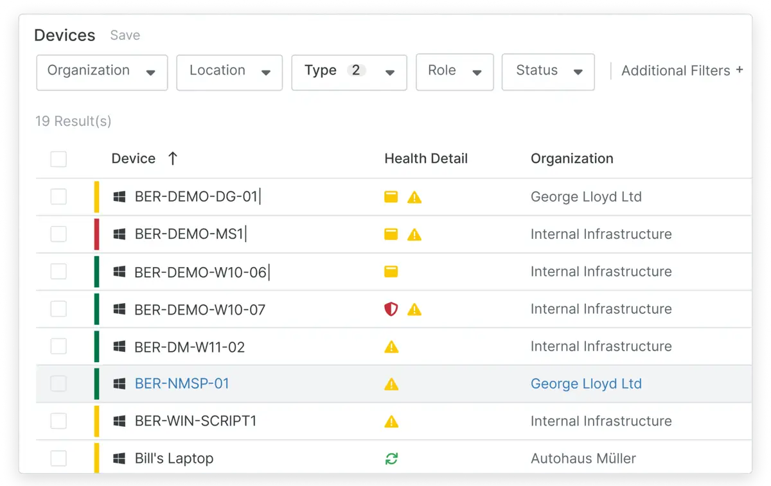The image size is (771, 486).
Task: Click the 19 Result(s) count text
Action: tap(73, 121)
